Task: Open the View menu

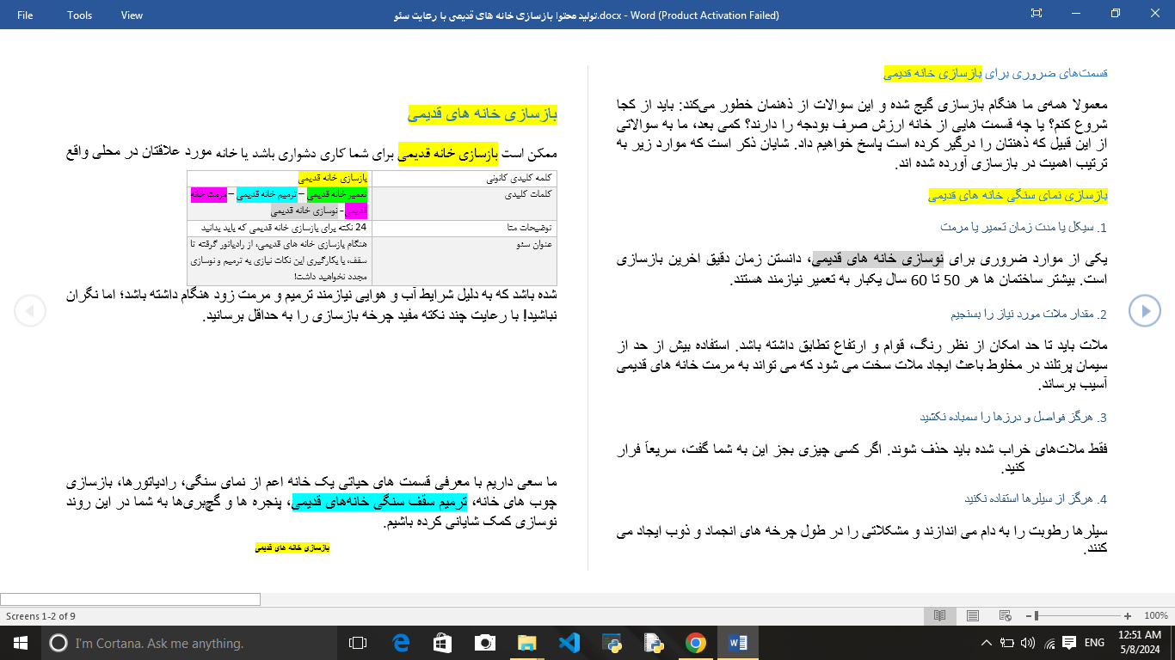Action: (x=131, y=15)
